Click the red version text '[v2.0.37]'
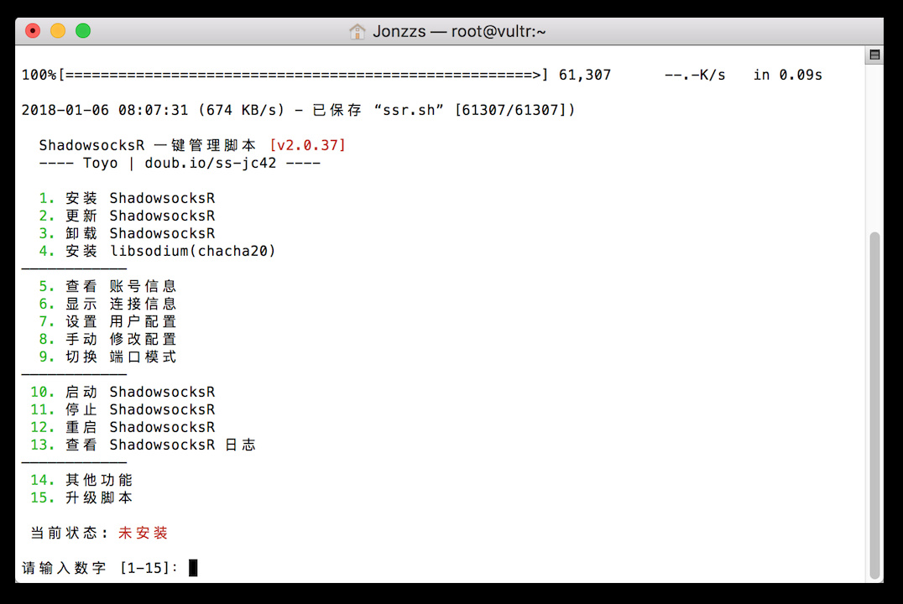The height and width of the screenshot is (604, 903). [307, 145]
